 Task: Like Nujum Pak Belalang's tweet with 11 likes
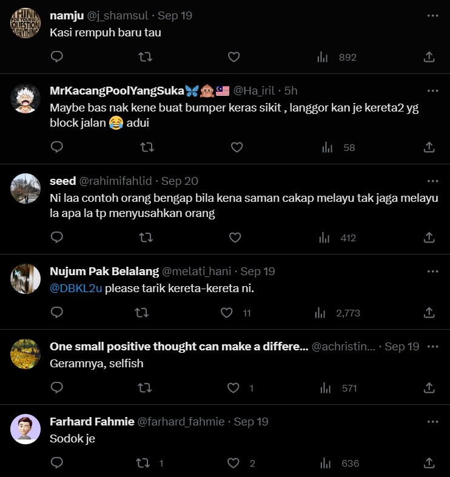coord(227,313)
